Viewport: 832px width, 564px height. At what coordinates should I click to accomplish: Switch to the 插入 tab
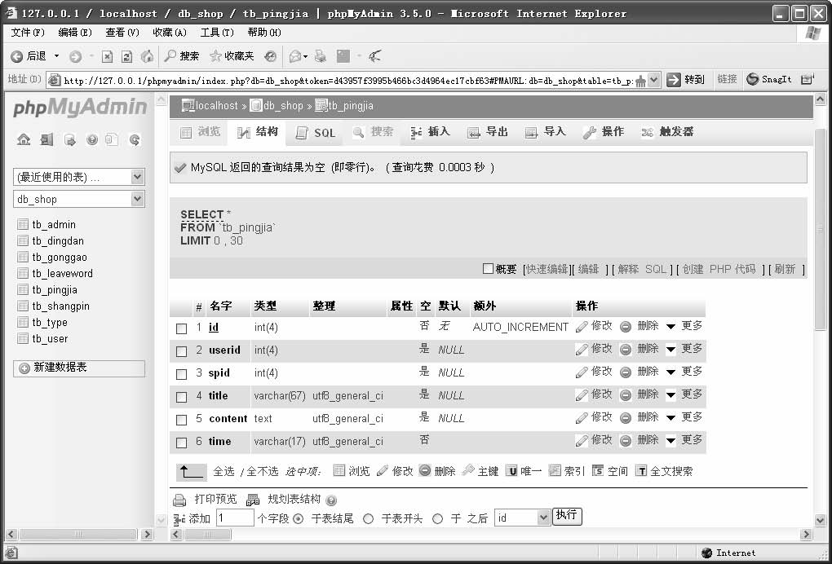(431, 132)
